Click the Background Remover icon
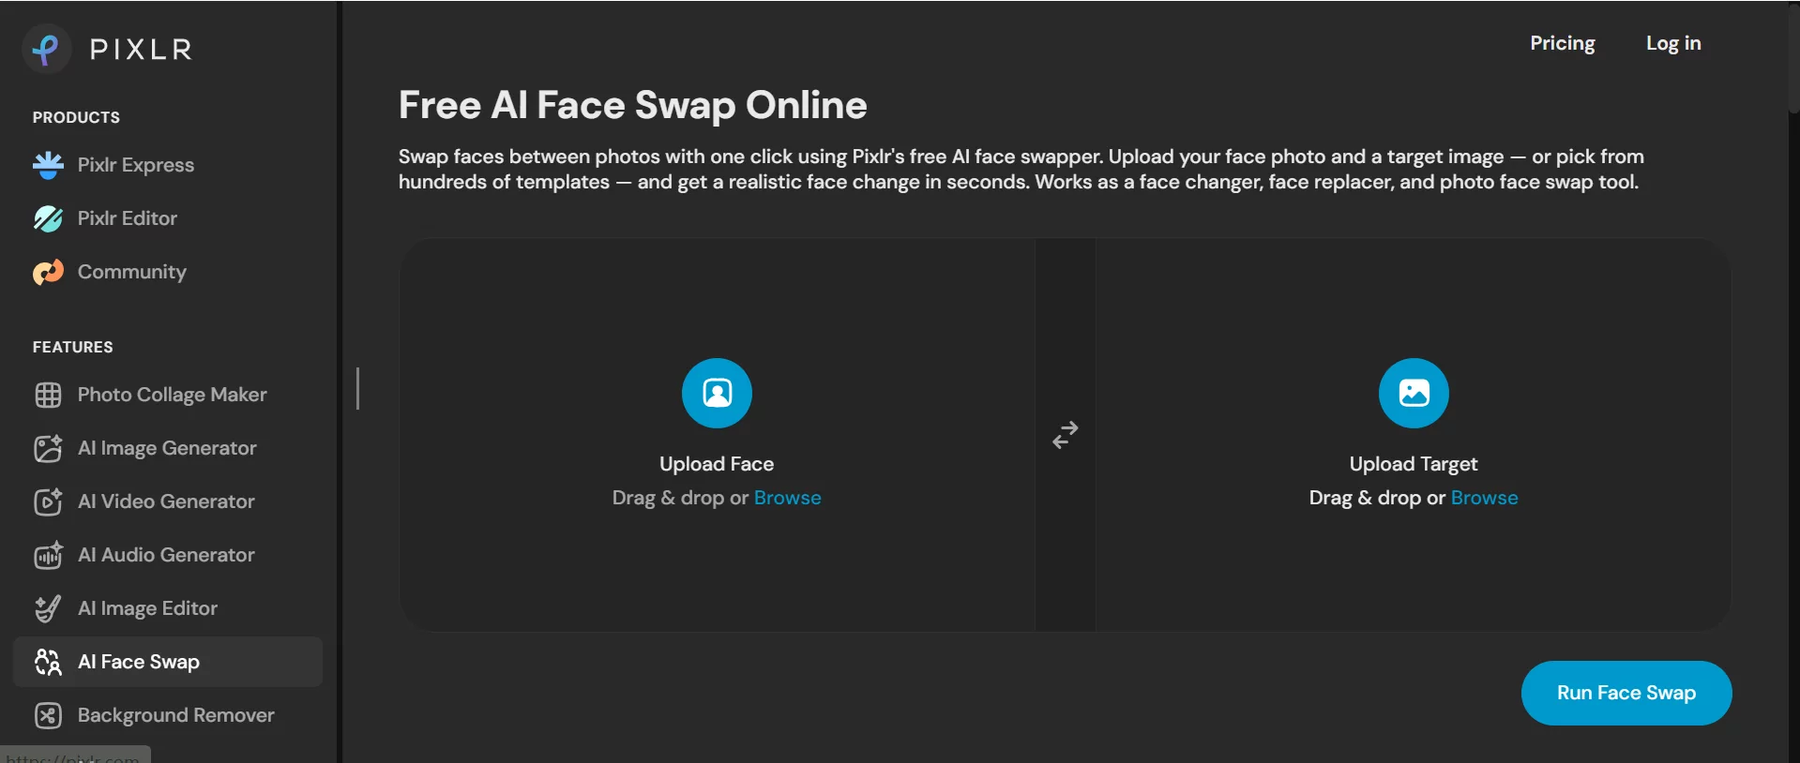This screenshot has height=763, width=1800. pos(48,715)
